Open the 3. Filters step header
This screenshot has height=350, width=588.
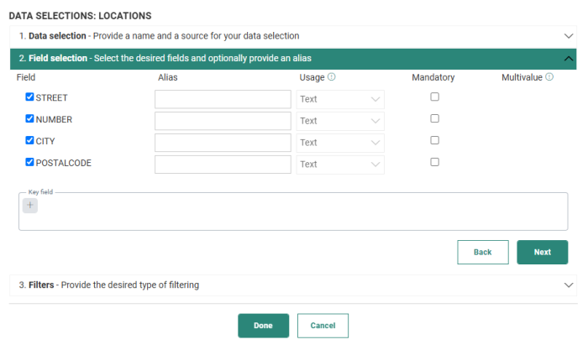109,285
